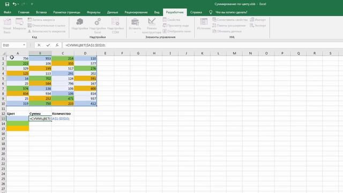Click cell with value 937
This screenshot has height=193, width=343.
click(85, 99)
